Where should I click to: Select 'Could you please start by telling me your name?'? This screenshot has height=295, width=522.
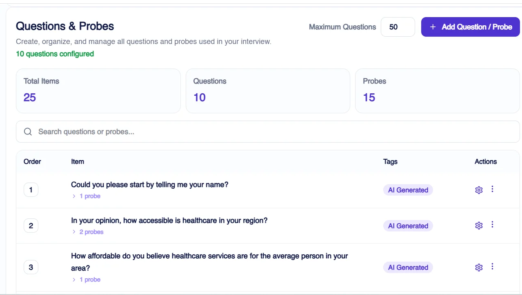[150, 185]
